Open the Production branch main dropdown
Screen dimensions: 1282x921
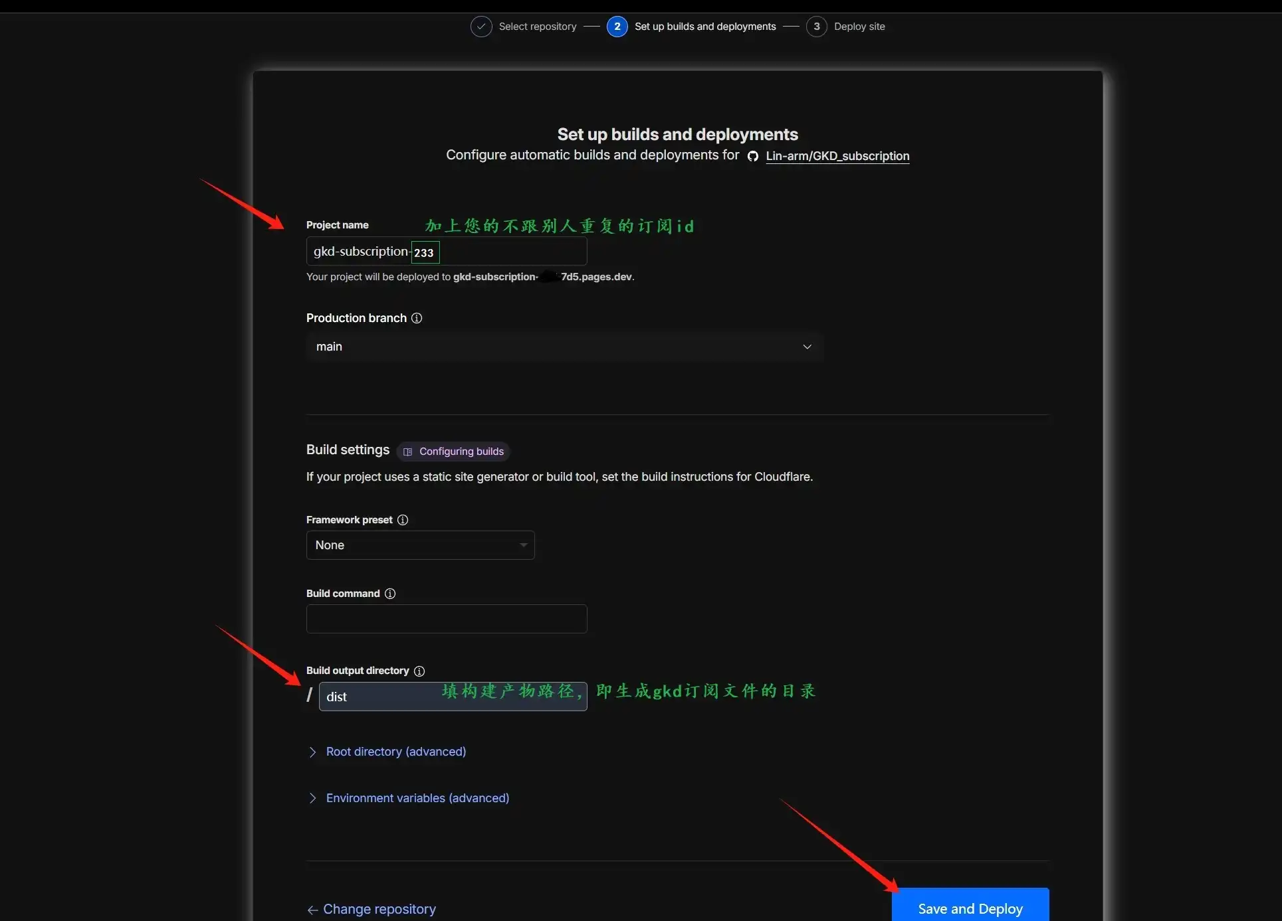tap(564, 347)
